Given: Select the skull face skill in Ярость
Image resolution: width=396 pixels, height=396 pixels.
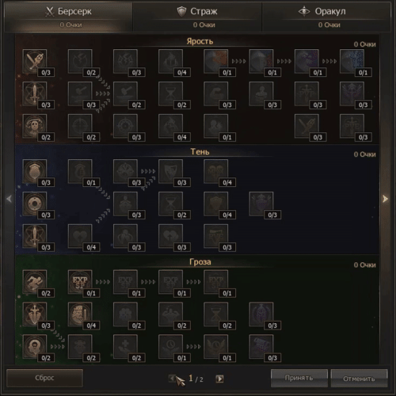Looking at the screenshot, I should click(35, 127).
